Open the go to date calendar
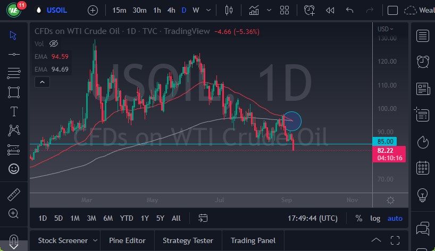Screen dimensions: 435x251 point(203,218)
